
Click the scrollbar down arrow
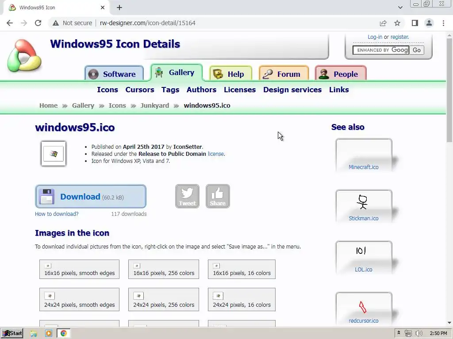tap(449, 323)
